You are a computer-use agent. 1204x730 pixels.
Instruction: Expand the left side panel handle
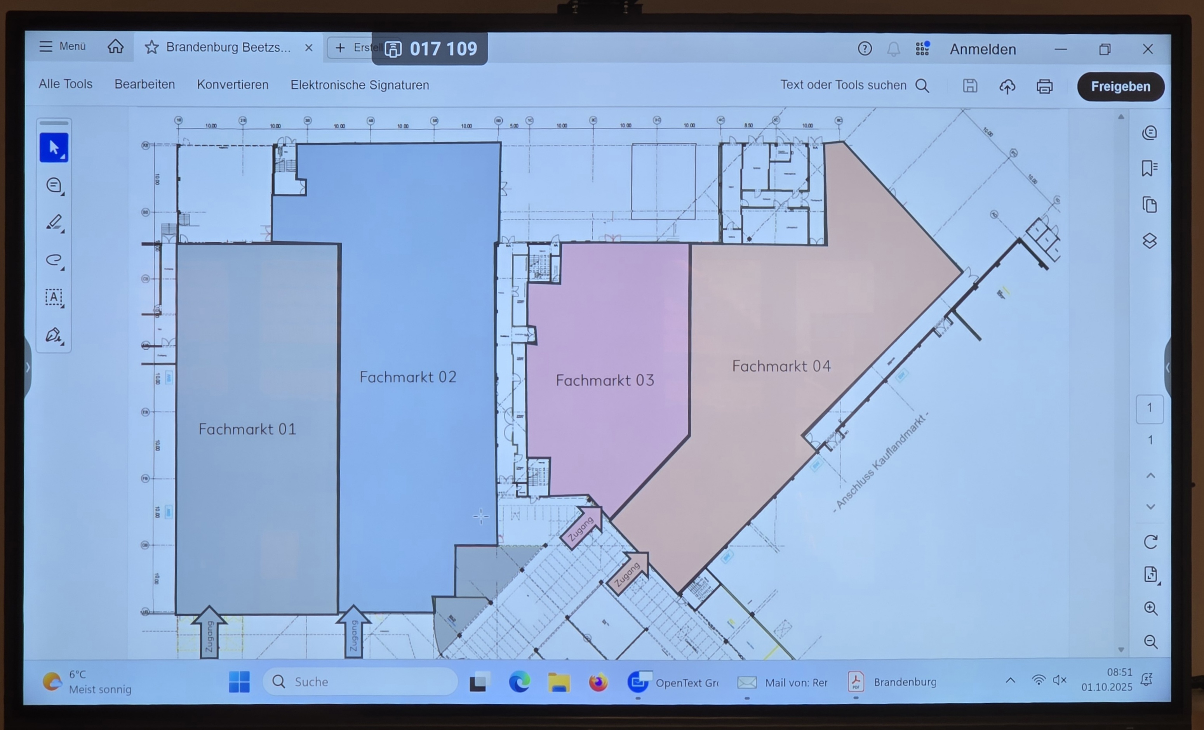pyautogui.click(x=28, y=367)
